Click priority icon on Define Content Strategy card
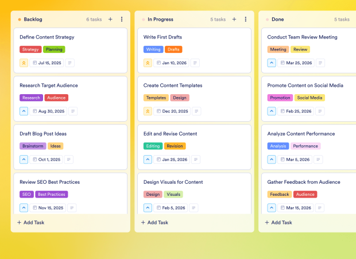 coord(24,63)
